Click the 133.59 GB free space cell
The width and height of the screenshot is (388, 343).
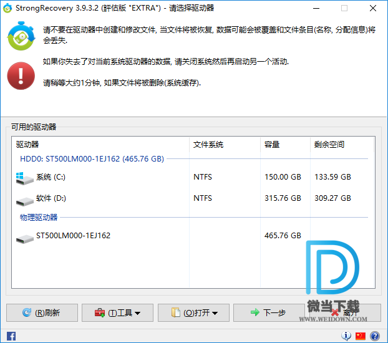332,177
